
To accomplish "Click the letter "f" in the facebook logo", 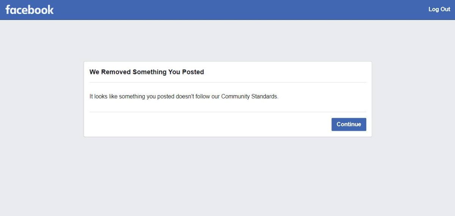I will (8, 10).
